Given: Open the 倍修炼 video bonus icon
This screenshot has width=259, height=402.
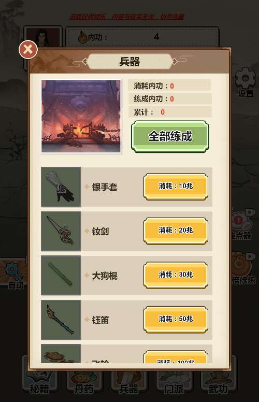Looking at the screenshot, I should 243,268.
